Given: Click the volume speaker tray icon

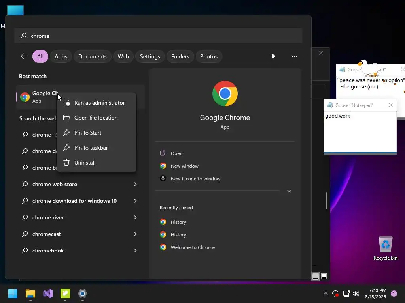Looking at the screenshot, I should (x=356, y=294).
